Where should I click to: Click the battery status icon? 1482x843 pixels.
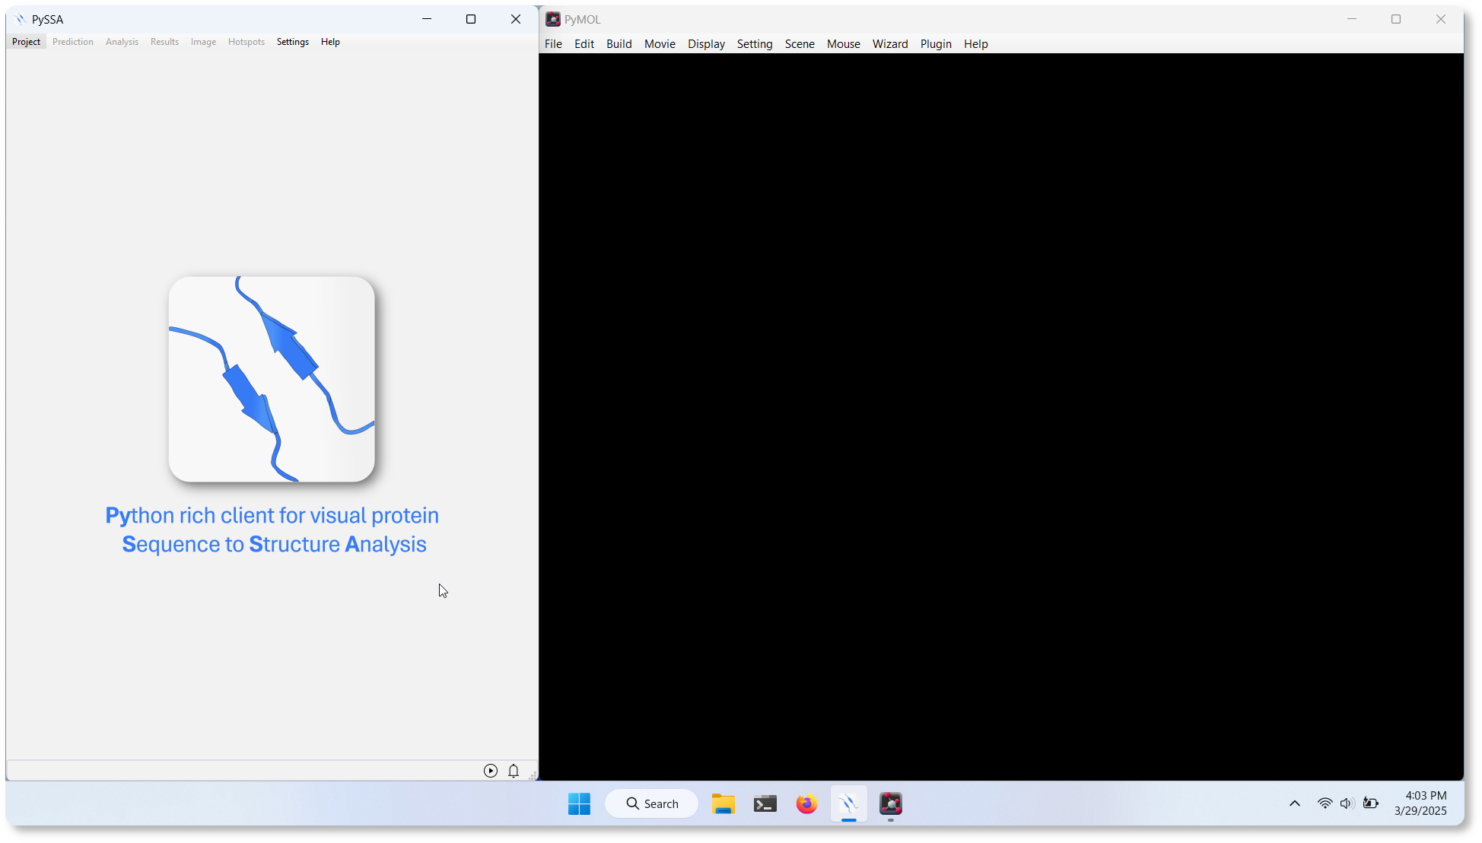[1371, 803]
